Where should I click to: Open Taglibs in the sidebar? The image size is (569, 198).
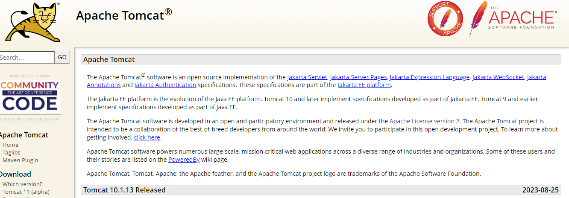click(x=12, y=152)
